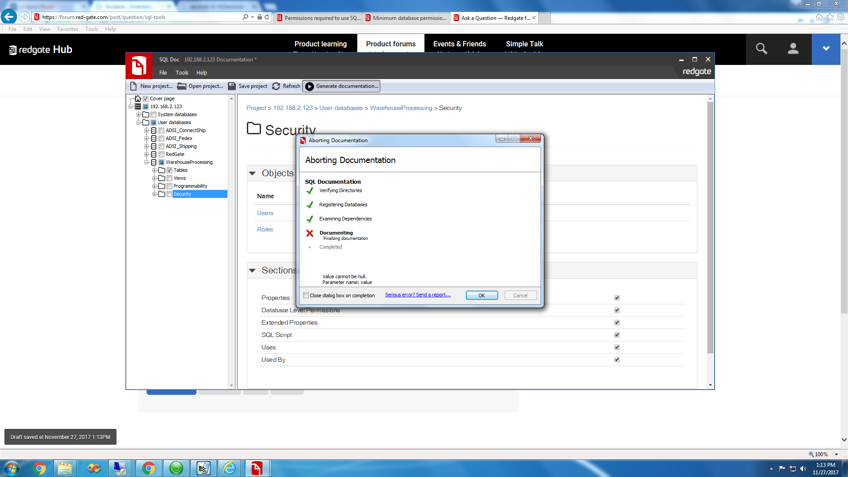The width and height of the screenshot is (848, 477).
Task: Click the Cover page home icon
Action: tap(138, 98)
